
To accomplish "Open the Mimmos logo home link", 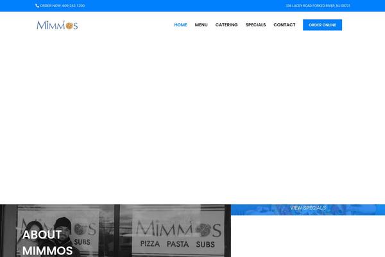I will click(x=57, y=25).
